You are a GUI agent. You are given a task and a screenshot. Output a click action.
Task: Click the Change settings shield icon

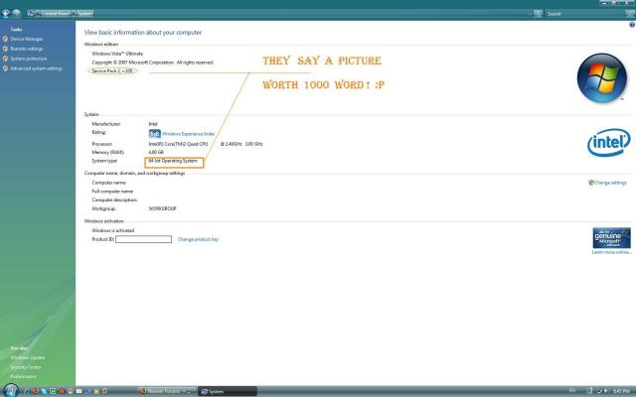pyautogui.click(x=591, y=183)
